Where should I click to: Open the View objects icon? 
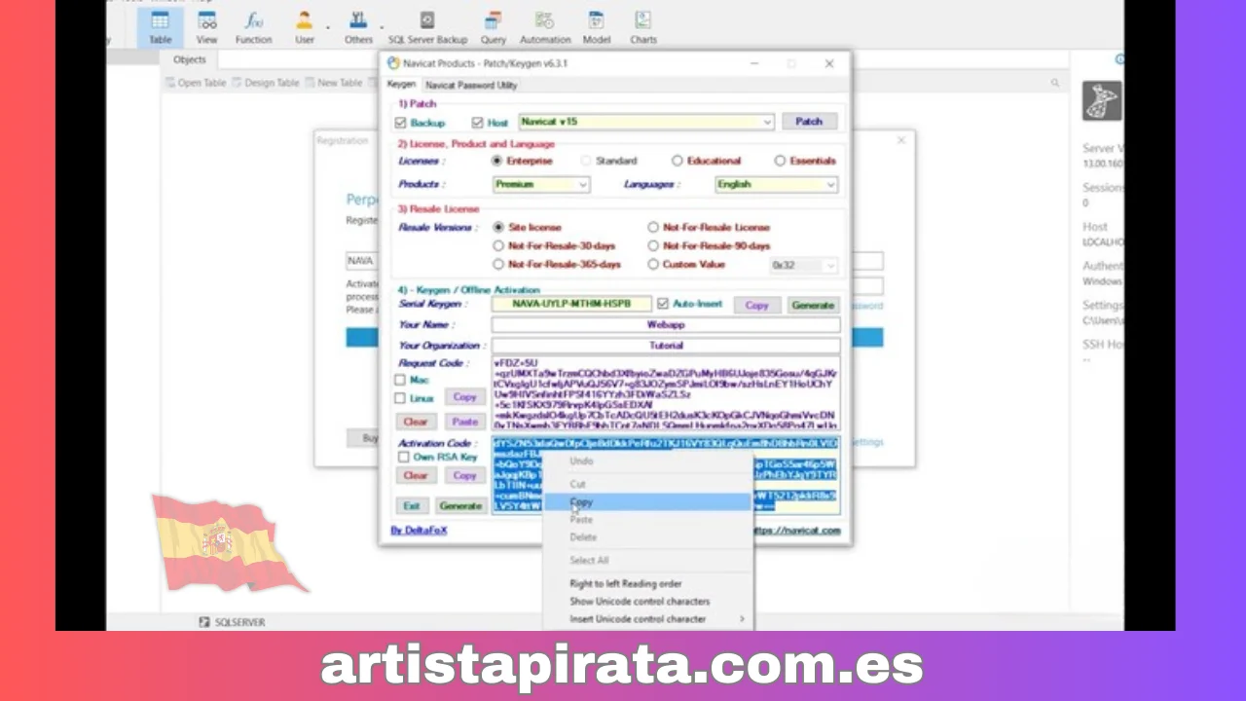click(206, 26)
